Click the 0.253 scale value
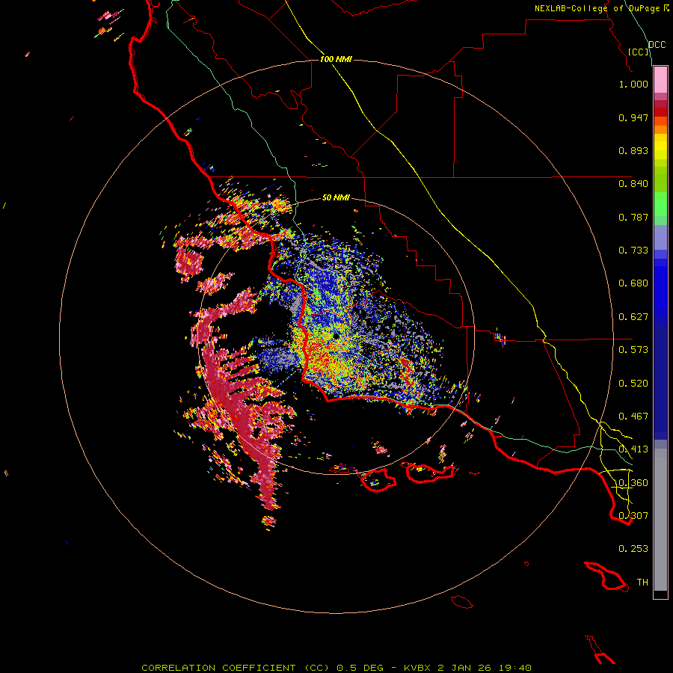This screenshot has width=673, height=673. click(x=633, y=549)
